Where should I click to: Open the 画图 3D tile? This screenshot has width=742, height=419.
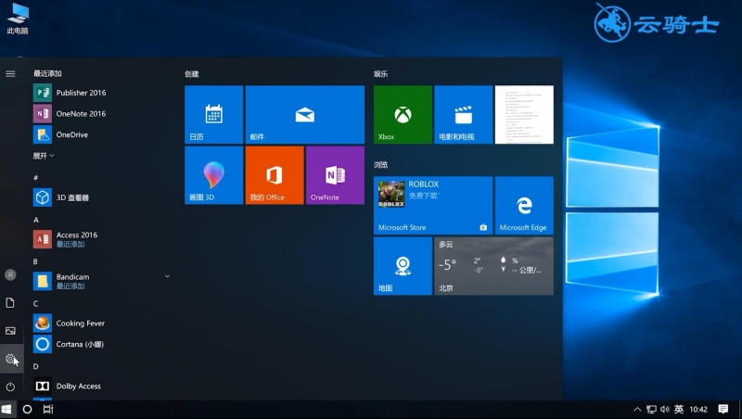[x=213, y=175]
